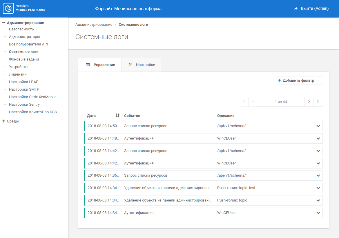Viewport: 339px width, 238px height.
Task: Open Фоновые задачи in sidebar
Action: 24,59
